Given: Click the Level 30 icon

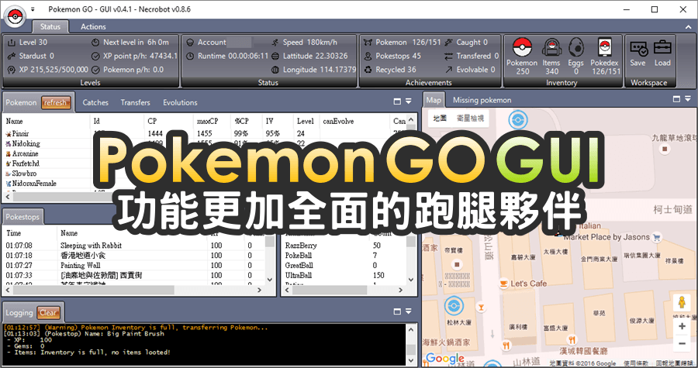Looking at the screenshot, I should point(12,42).
